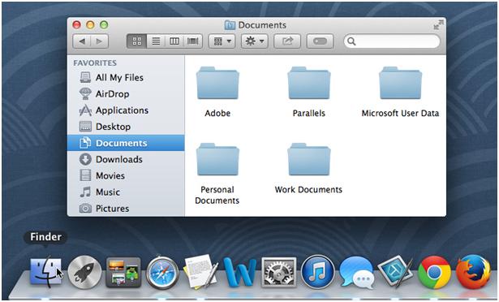The width and height of the screenshot is (499, 302).
Task: Select the Personal Documents folder
Action: [217, 160]
